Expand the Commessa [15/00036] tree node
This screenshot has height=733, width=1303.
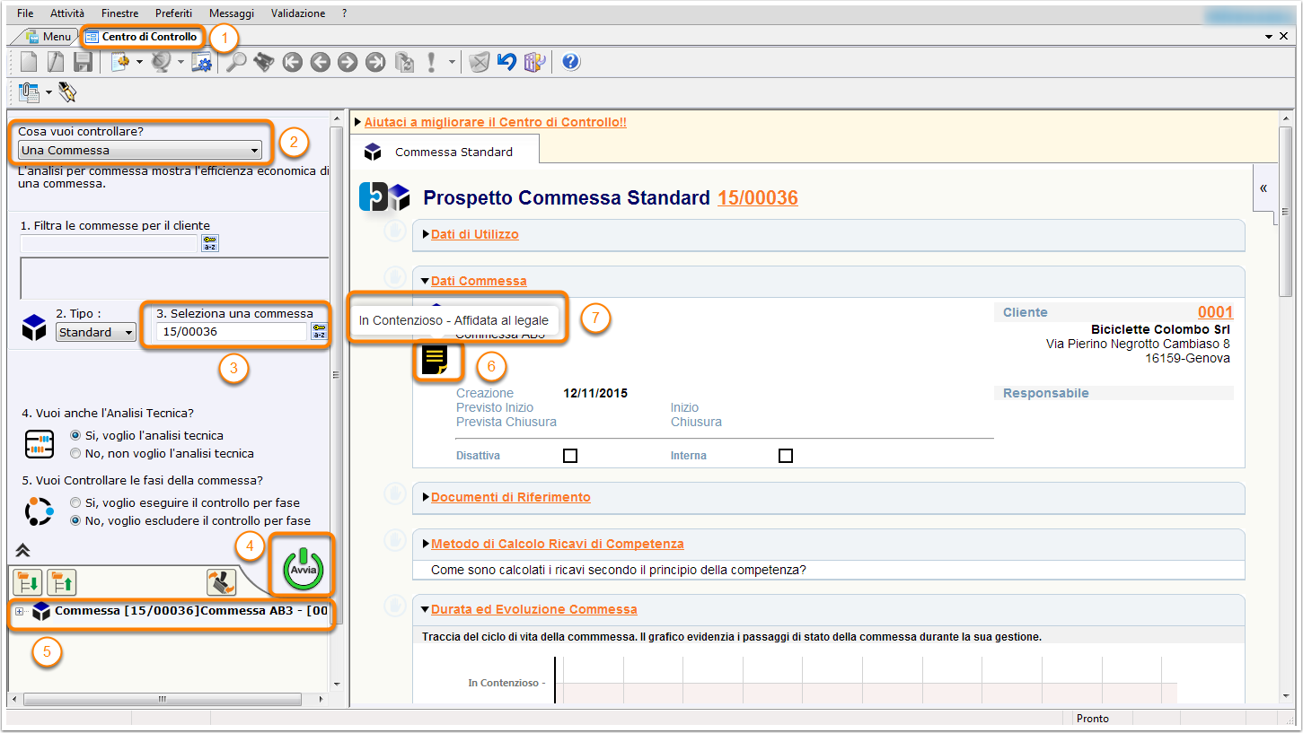18,611
